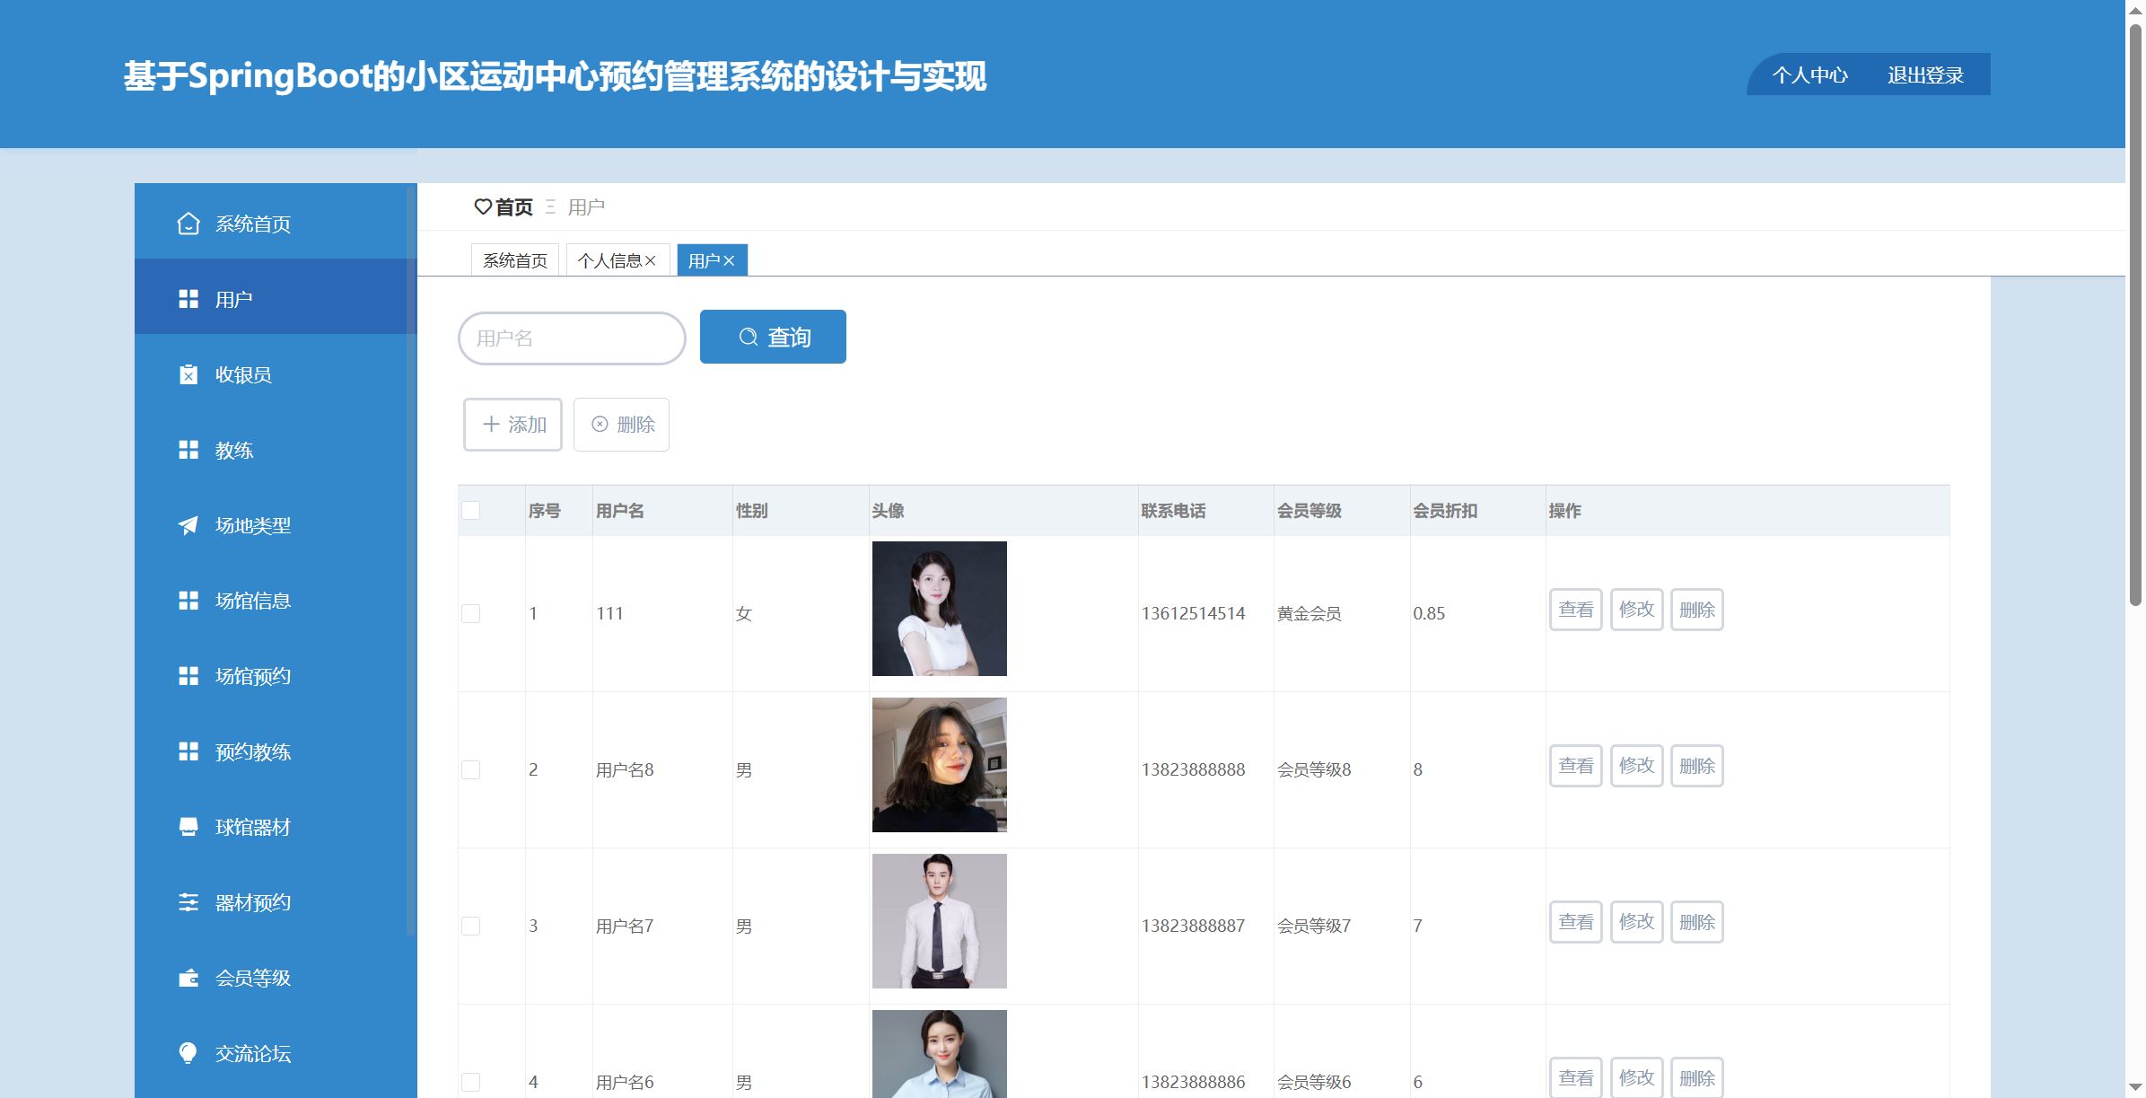Focus the 用户名 search input field
2146x1098 pixels.
click(x=572, y=338)
